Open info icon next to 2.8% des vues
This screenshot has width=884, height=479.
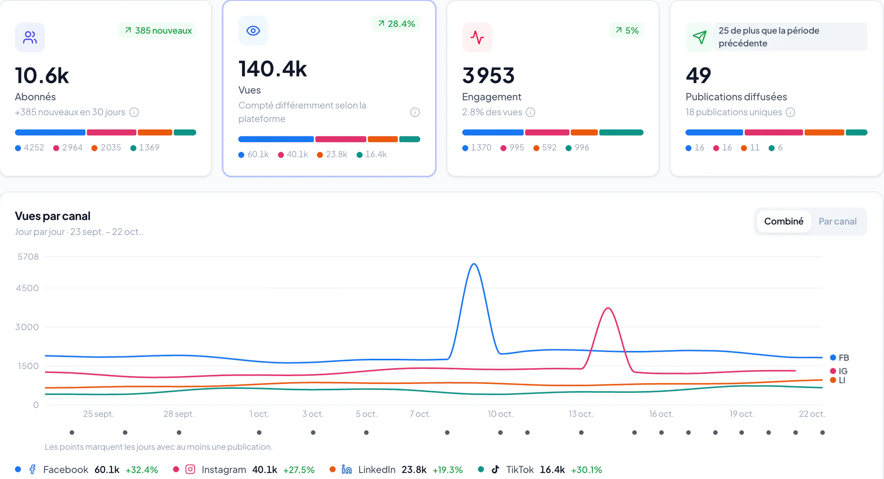pyautogui.click(x=530, y=112)
